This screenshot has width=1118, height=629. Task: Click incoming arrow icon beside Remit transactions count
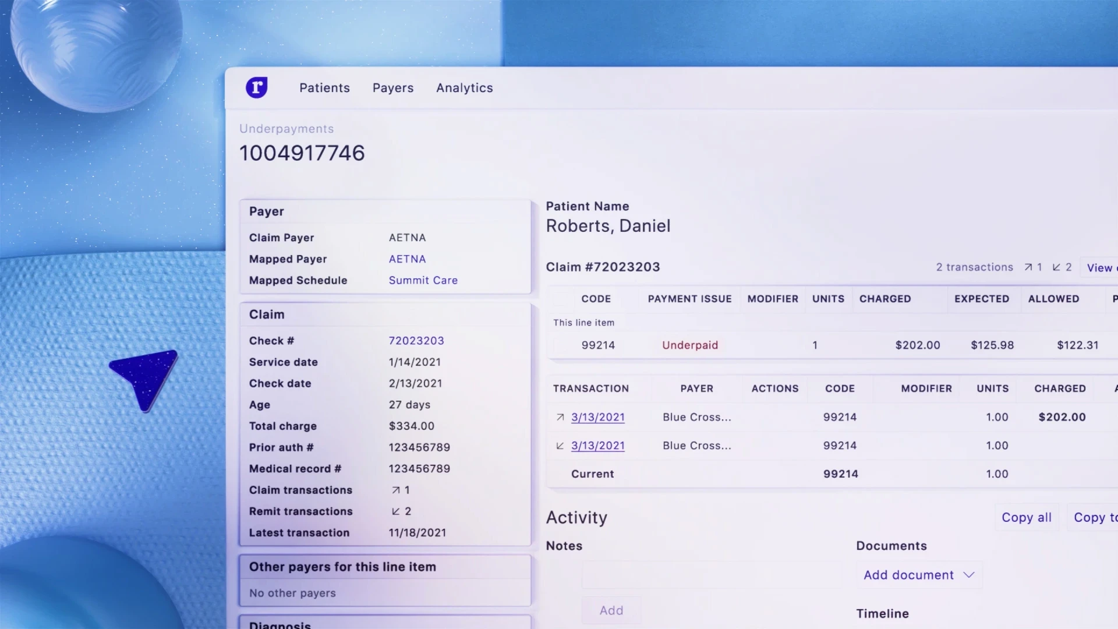tap(396, 511)
